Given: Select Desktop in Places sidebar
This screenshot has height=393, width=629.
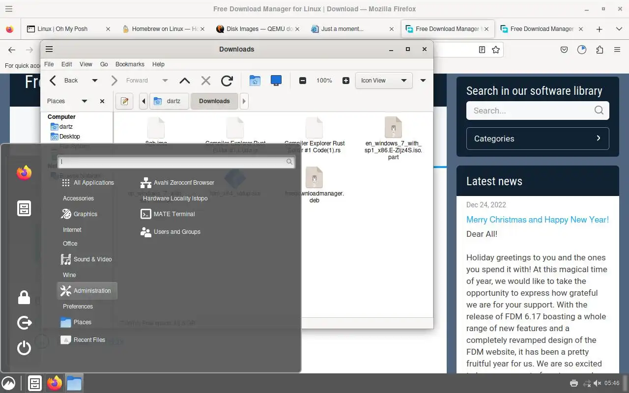Looking at the screenshot, I should click(65, 137).
